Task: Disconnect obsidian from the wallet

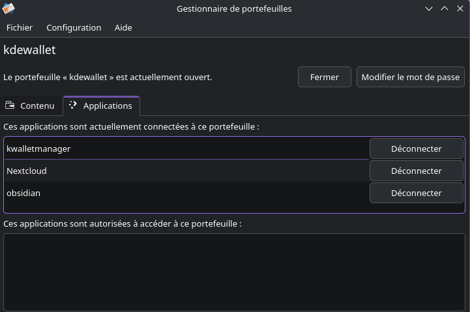Action: (x=416, y=193)
